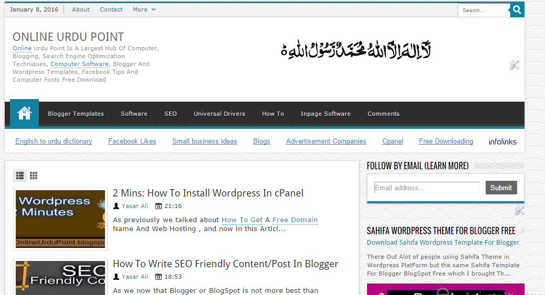This screenshot has width=545, height=295.
Task: Expand the More dropdown menu
Action: pyautogui.click(x=144, y=10)
